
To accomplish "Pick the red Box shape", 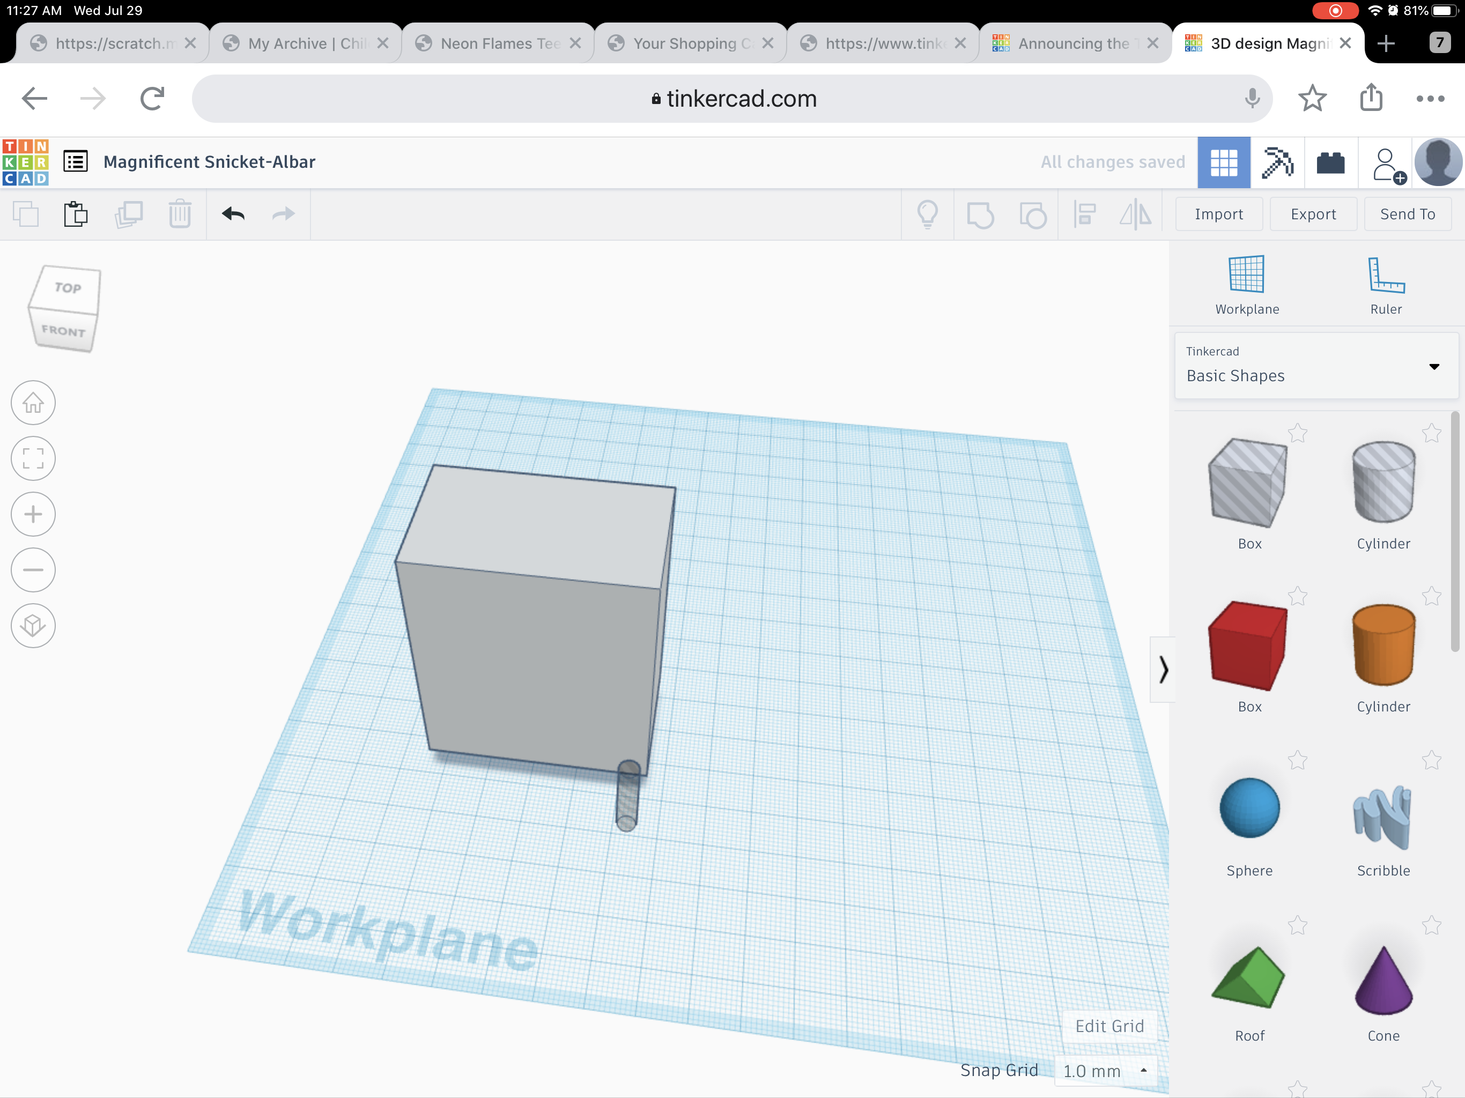I will [1248, 646].
